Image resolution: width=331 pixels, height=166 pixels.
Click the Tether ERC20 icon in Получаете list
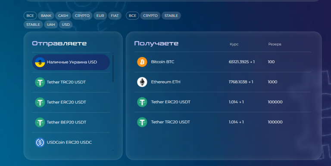[142, 102]
